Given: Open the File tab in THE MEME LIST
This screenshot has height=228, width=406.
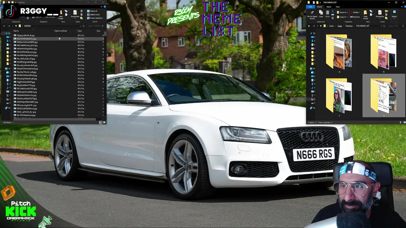Looking at the screenshot, I should pyautogui.click(x=311, y=7).
